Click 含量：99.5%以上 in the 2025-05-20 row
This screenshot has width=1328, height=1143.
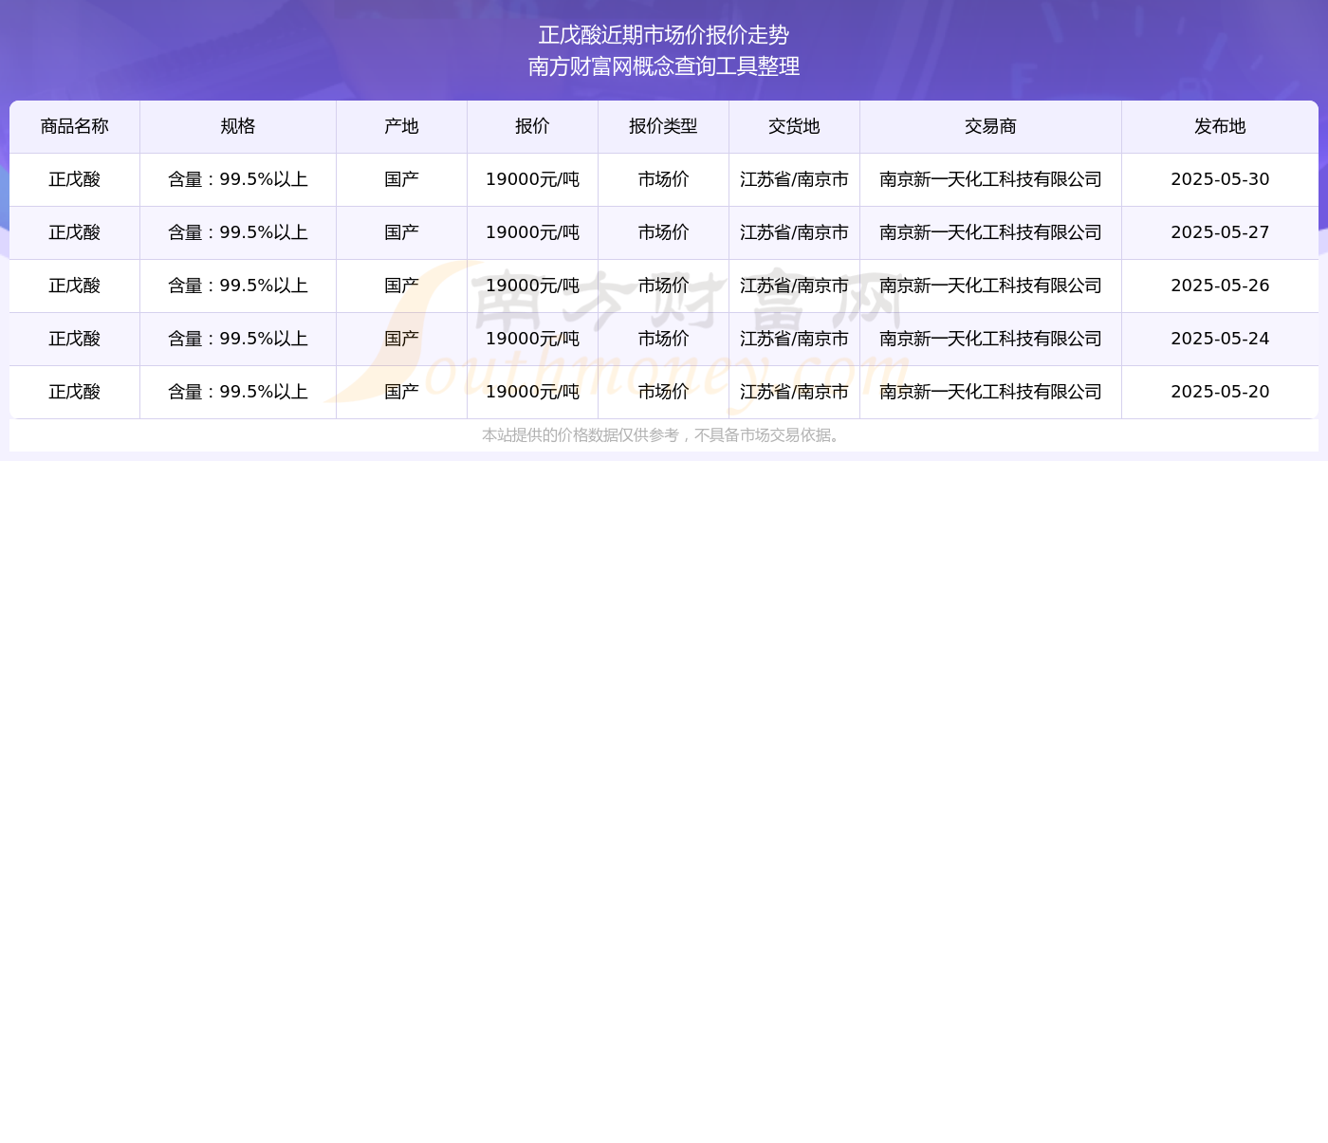click(x=238, y=392)
